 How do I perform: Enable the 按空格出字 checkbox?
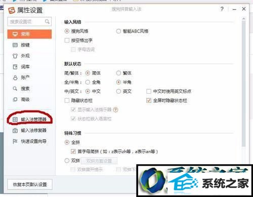(x=67, y=41)
